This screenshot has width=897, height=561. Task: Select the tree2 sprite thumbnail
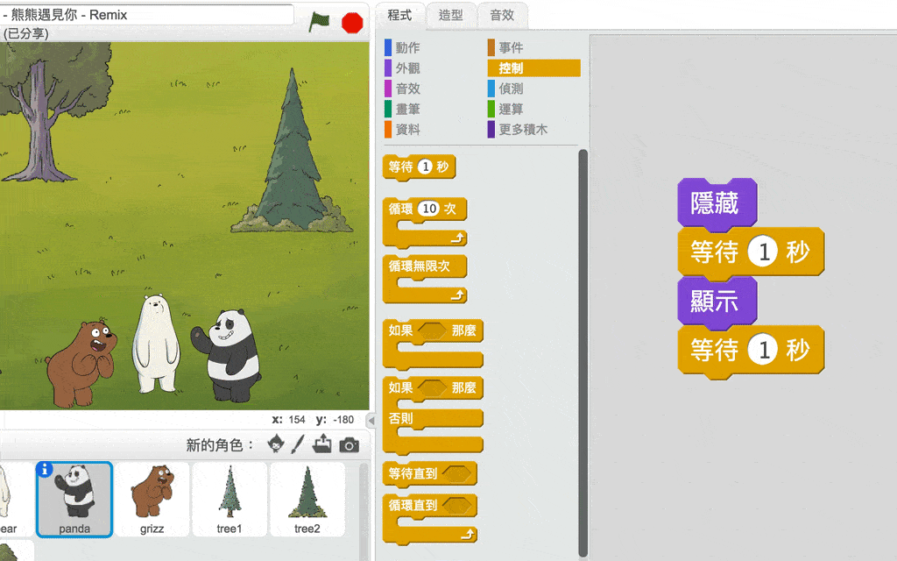307,499
